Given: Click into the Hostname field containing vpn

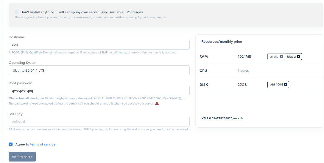Looking at the screenshot, I should [99, 45].
